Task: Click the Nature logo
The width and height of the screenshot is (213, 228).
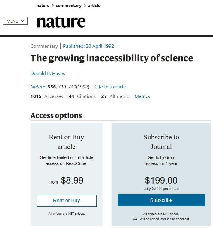Action: pos(61,22)
